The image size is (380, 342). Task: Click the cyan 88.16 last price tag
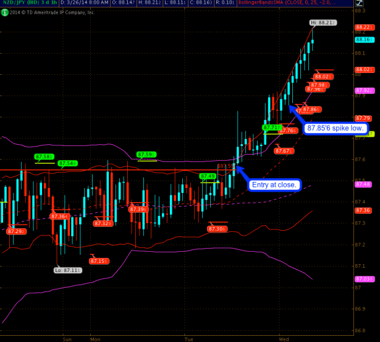[x=363, y=40]
